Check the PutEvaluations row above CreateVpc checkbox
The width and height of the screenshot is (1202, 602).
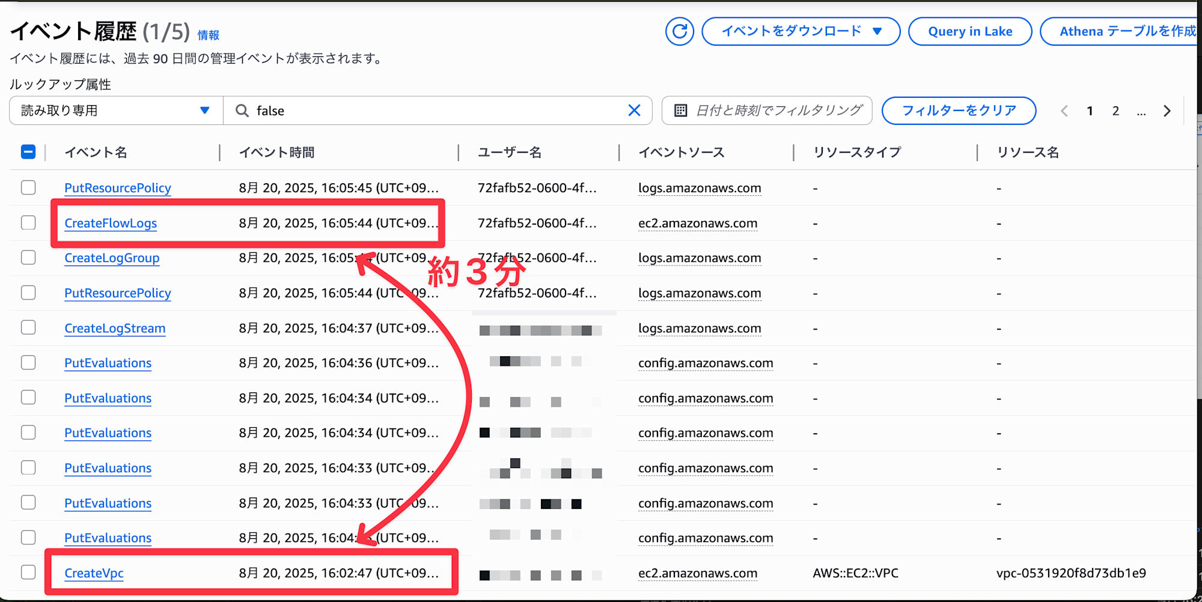tap(28, 537)
